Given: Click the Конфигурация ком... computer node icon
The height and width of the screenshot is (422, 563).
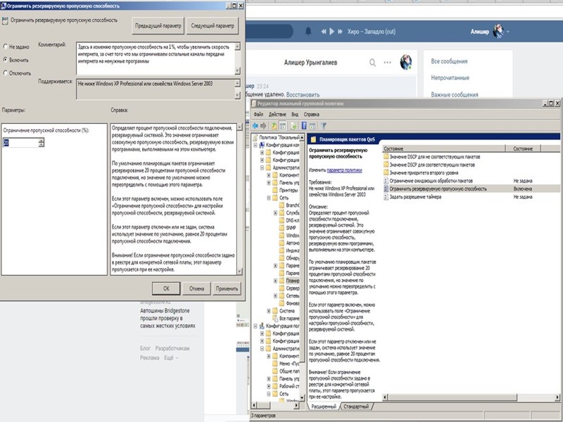Looking at the screenshot, I should coord(262,145).
